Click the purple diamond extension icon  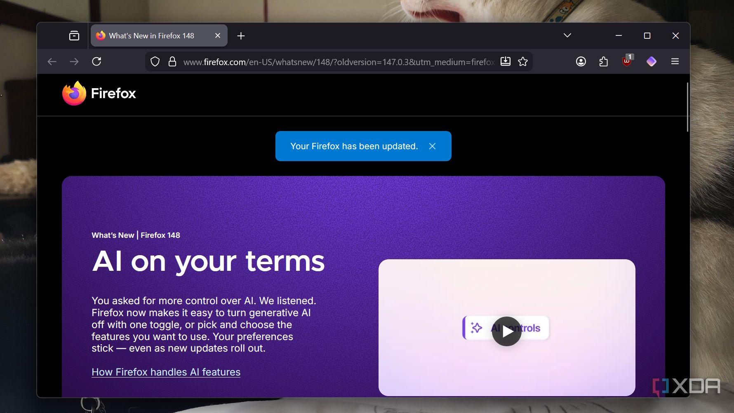(x=652, y=62)
